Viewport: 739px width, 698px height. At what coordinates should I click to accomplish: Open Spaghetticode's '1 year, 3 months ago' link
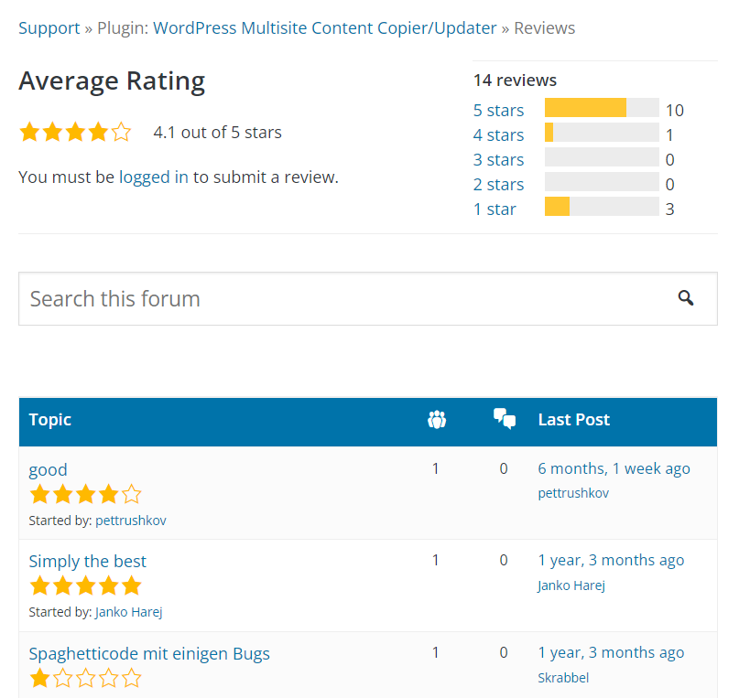611,652
